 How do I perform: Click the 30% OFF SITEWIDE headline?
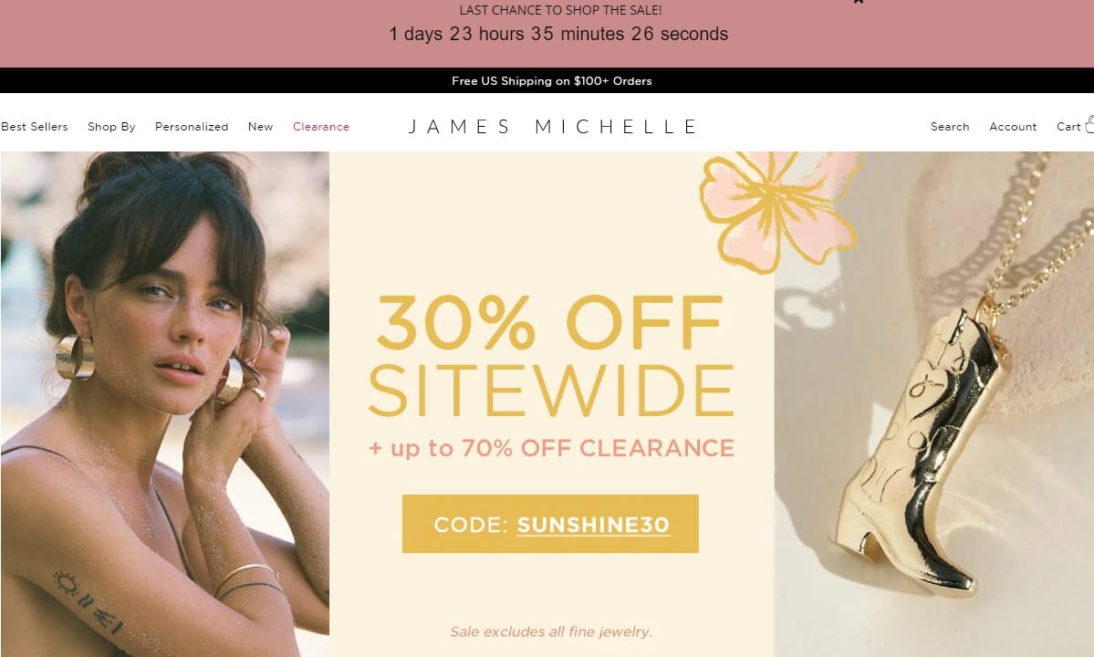click(551, 356)
